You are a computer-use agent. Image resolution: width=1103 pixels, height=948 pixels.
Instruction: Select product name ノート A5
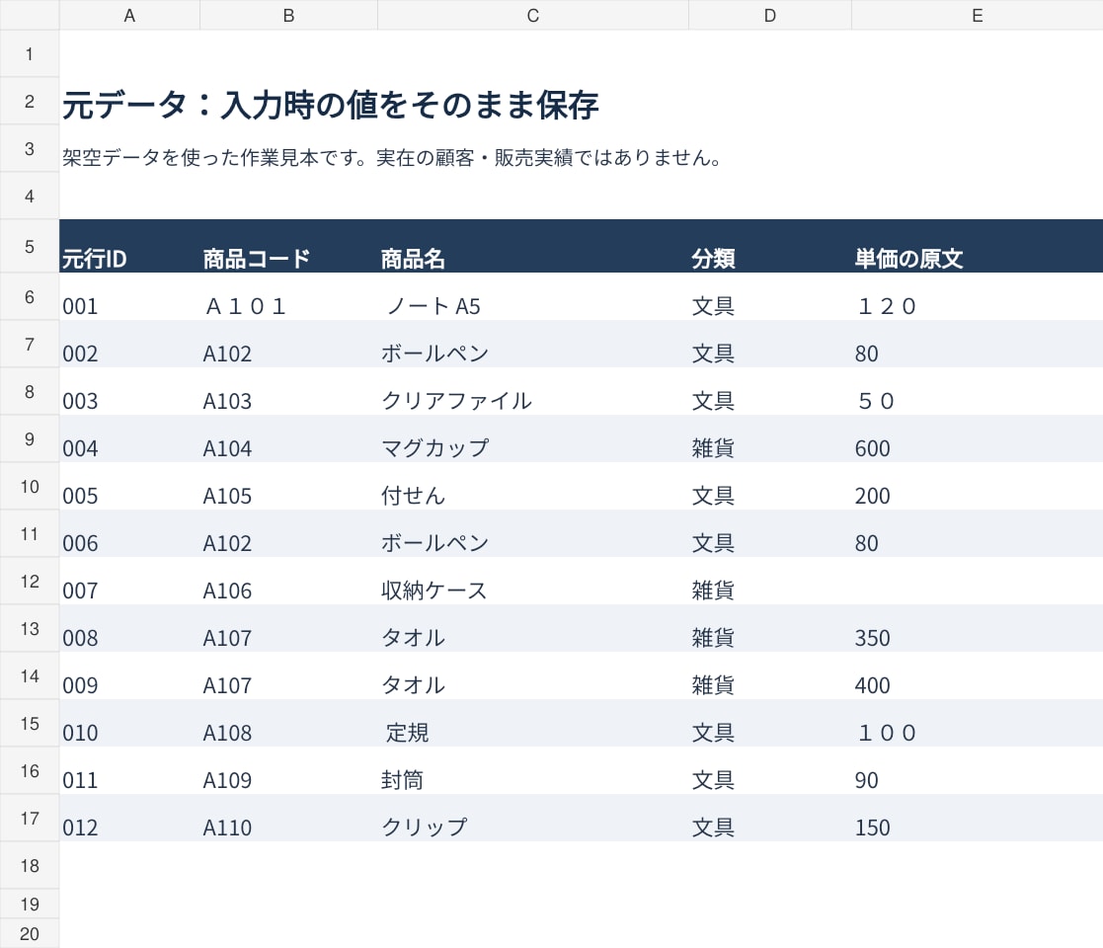[532, 297]
